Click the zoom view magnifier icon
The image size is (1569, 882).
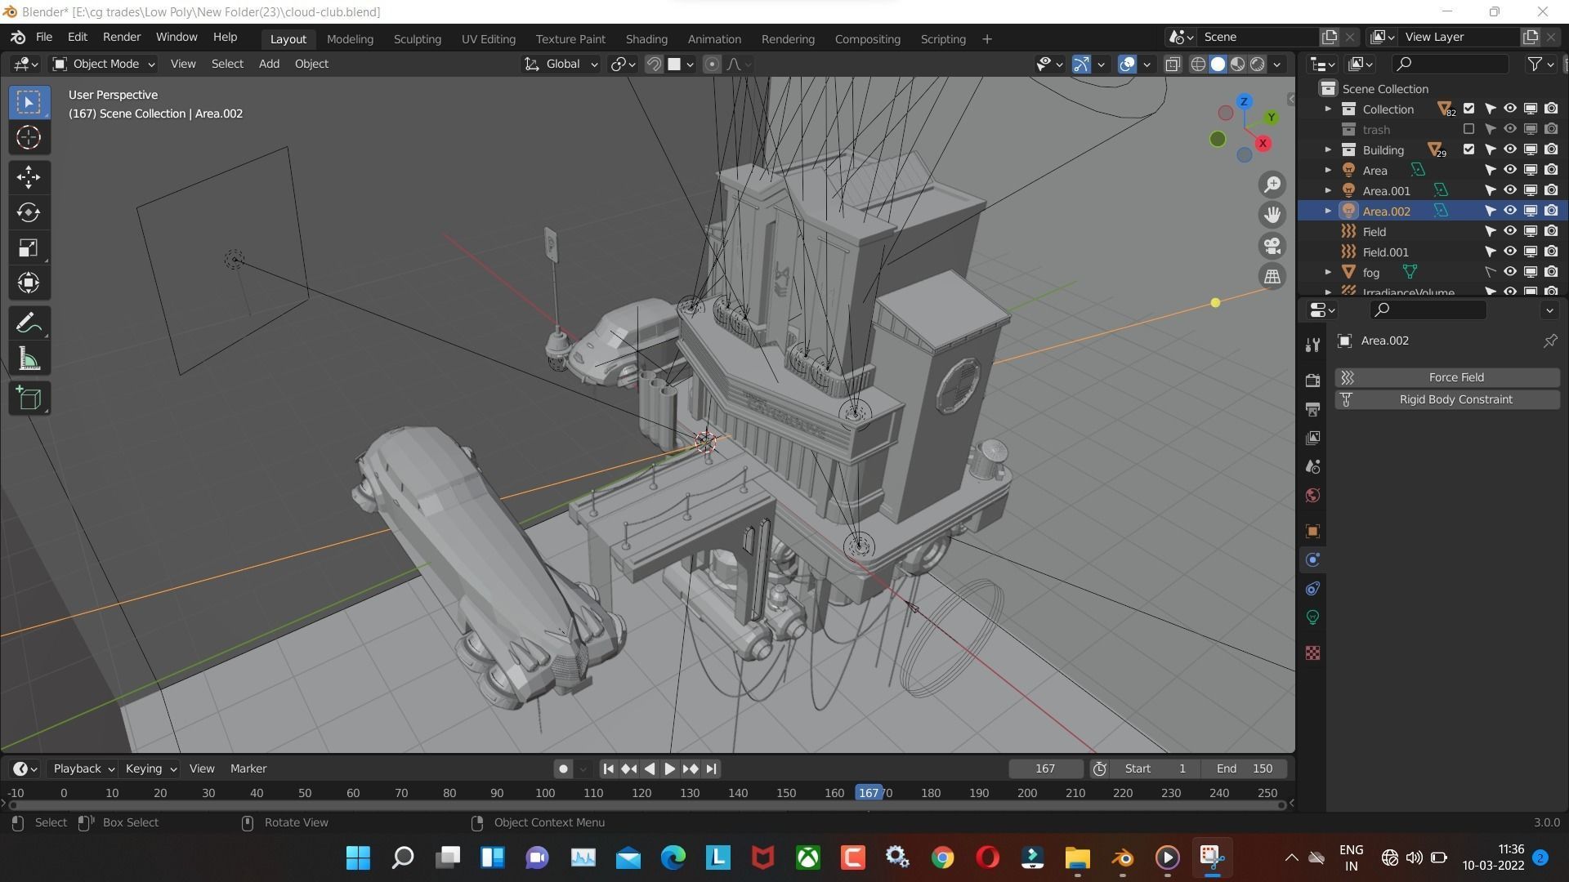click(1272, 185)
